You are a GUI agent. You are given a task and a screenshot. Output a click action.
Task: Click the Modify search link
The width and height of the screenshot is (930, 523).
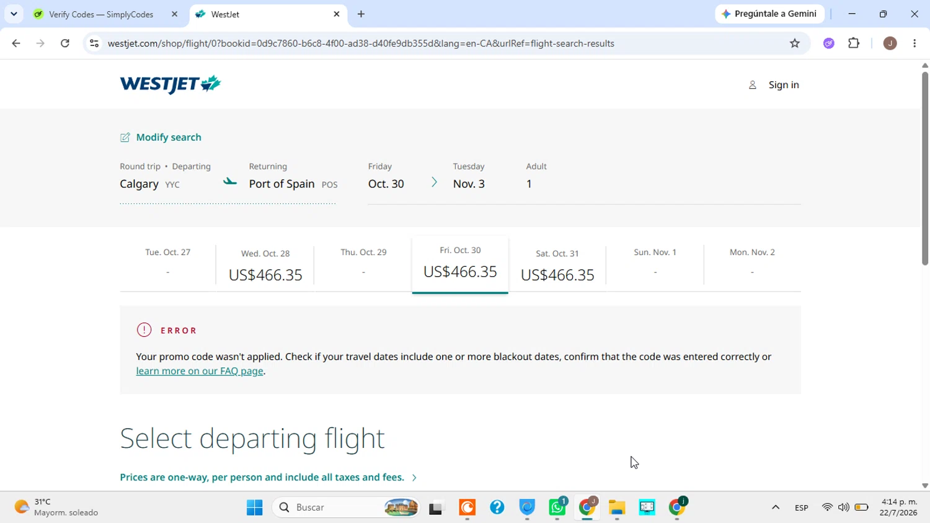[x=169, y=138]
